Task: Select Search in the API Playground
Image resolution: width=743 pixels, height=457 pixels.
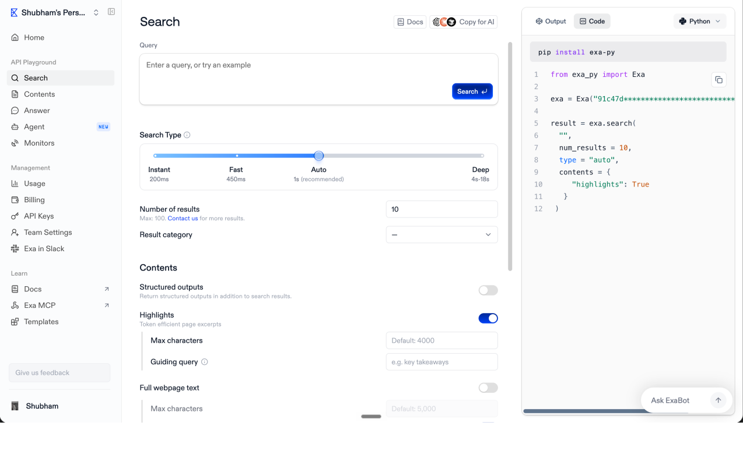Action: pos(61,78)
